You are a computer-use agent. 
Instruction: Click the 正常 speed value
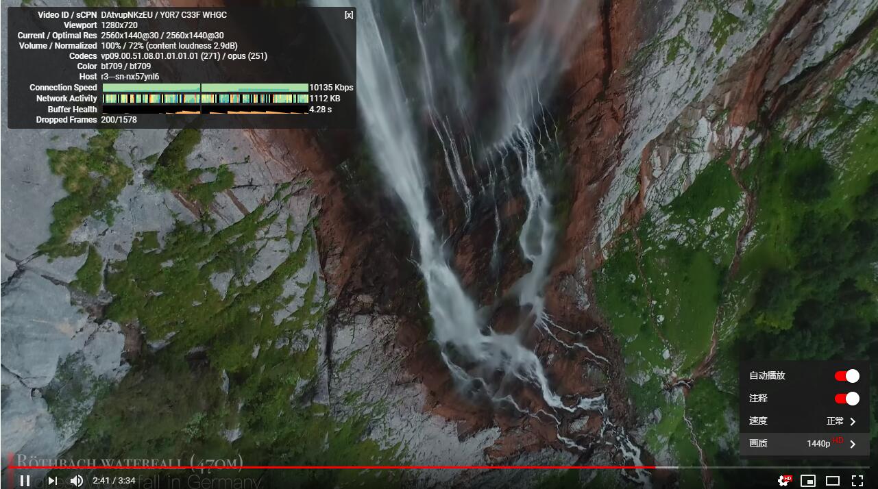tap(835, 421)
